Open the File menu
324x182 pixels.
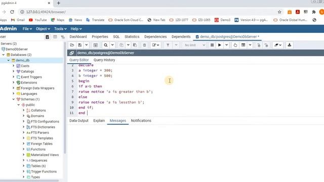tap(27, 29)
